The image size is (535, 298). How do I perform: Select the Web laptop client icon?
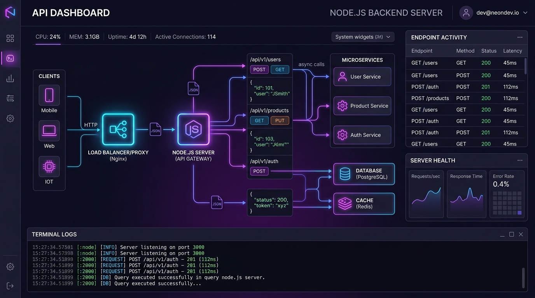(49, 131)
